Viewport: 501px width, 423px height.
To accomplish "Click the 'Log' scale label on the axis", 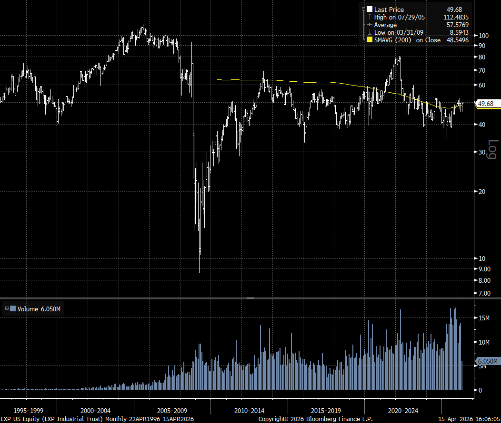I will (493, 149).
